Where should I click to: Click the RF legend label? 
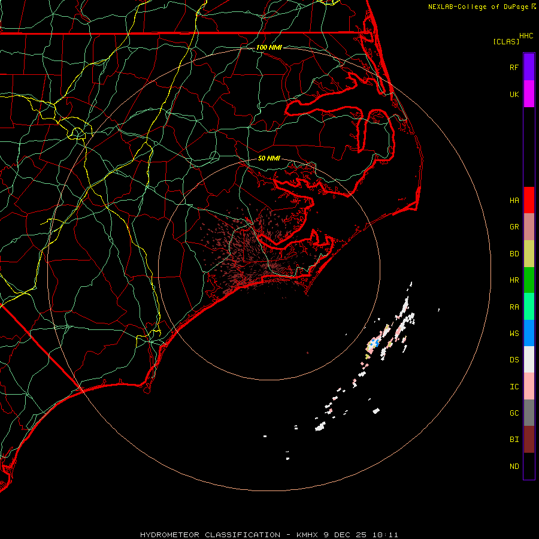pyautogui.click(x=514, y=67)
